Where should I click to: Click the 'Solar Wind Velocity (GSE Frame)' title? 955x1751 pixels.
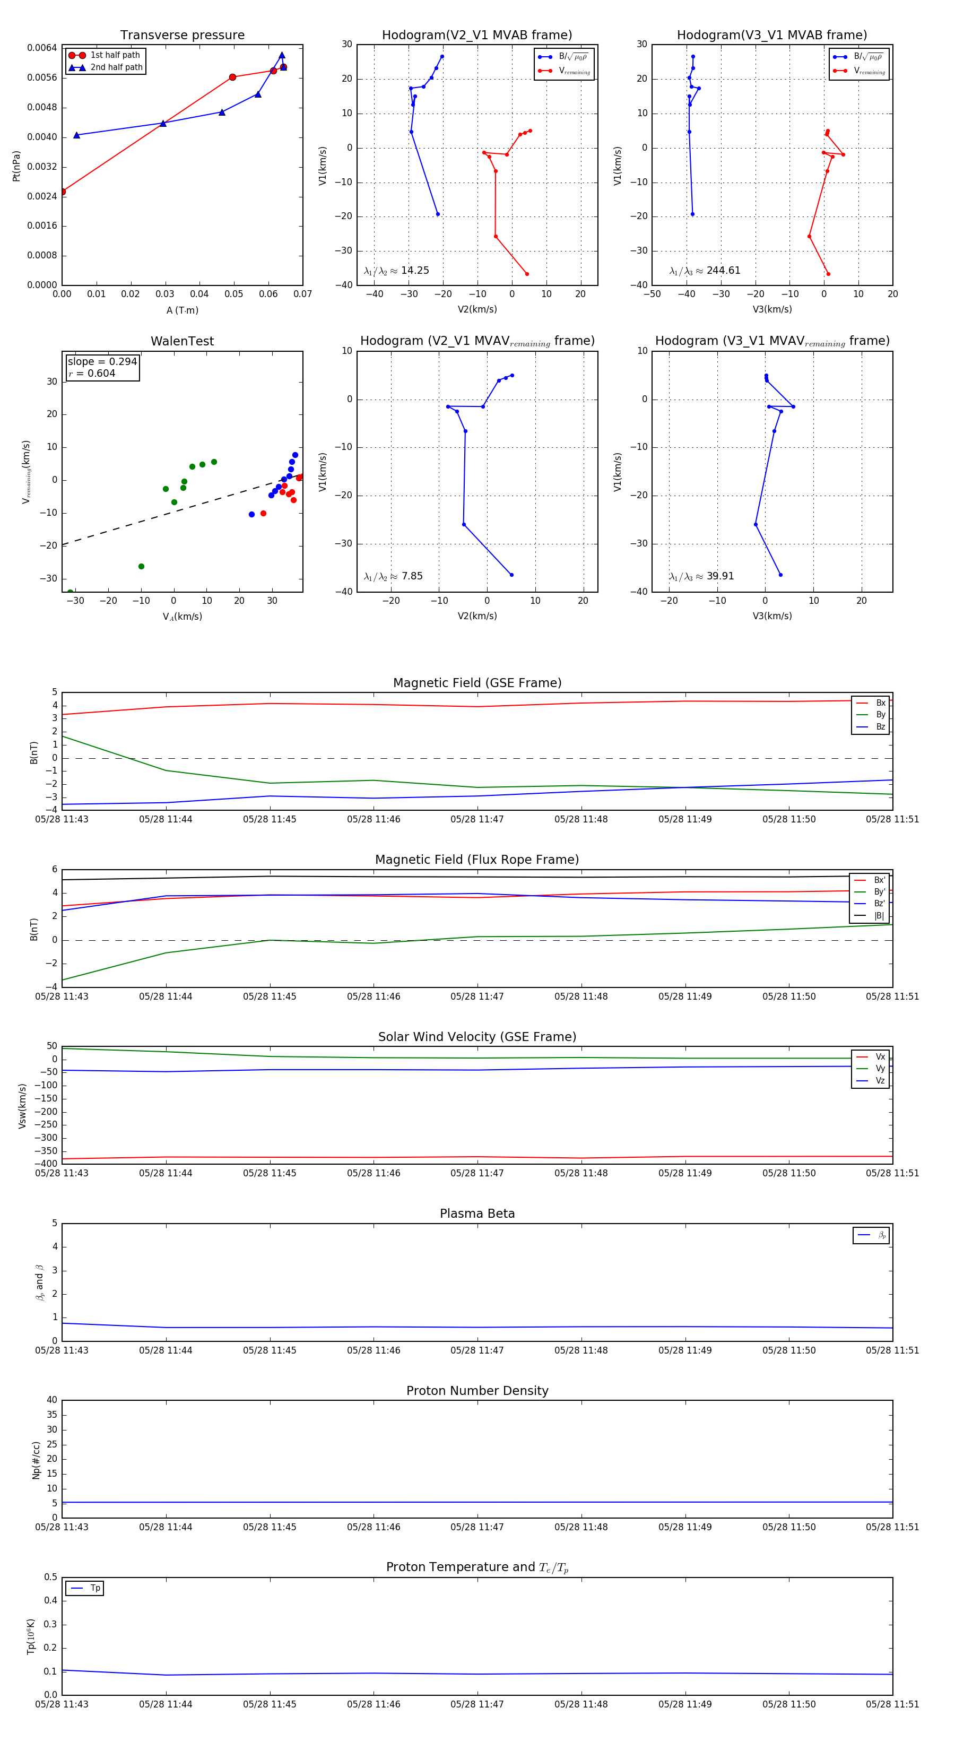click(477, 1037)
